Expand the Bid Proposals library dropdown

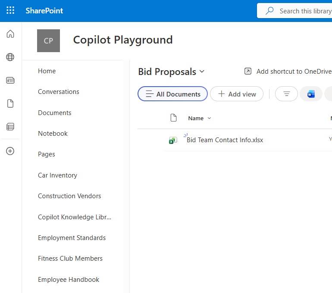point(202,72)
